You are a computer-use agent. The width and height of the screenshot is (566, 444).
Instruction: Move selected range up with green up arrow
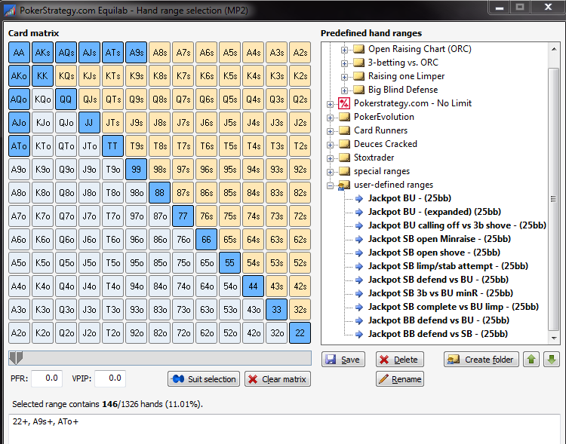(531, 360)
